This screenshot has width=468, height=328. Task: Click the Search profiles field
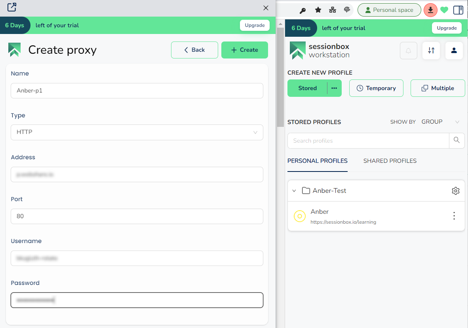point(368,141)
